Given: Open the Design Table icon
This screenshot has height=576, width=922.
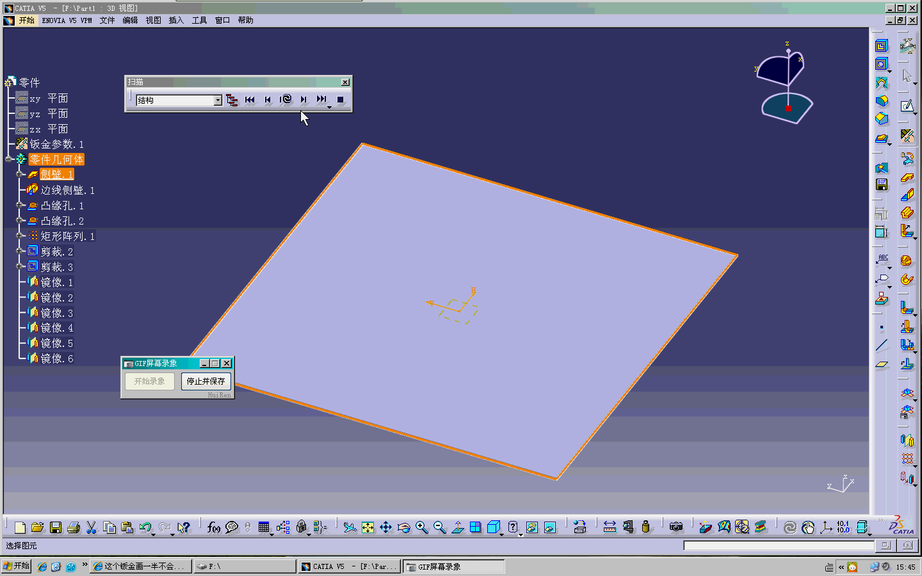Looking at the screenshot, I should pyautogui.click(x=264, y=527).
